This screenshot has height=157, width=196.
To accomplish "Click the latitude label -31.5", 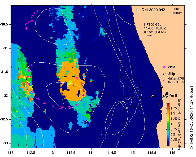I will [4, 72].
